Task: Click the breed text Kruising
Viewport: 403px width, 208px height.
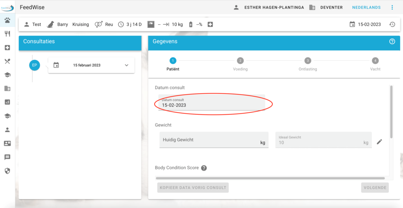Action: [81, 25]
